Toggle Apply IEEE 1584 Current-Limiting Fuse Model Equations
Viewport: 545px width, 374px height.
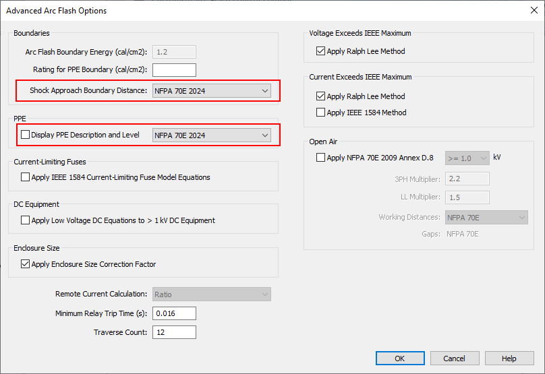point(26,177)
